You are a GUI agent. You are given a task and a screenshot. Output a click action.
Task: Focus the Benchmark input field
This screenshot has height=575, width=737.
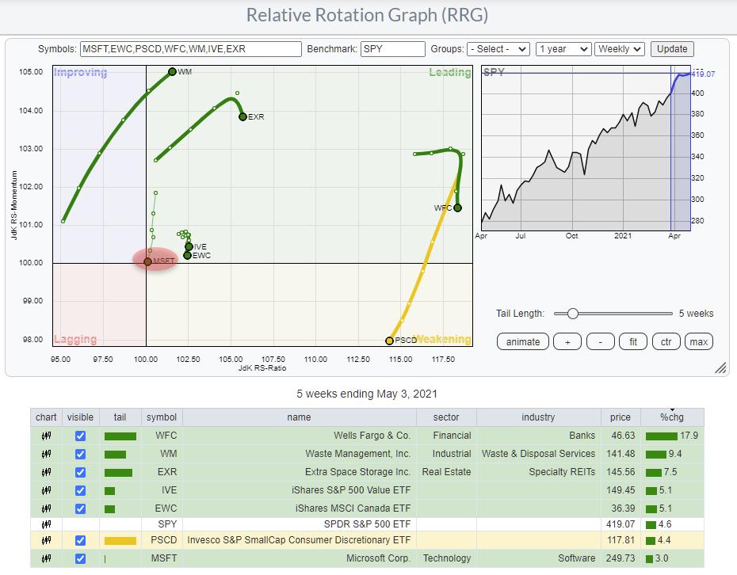(x=392, y=49)
